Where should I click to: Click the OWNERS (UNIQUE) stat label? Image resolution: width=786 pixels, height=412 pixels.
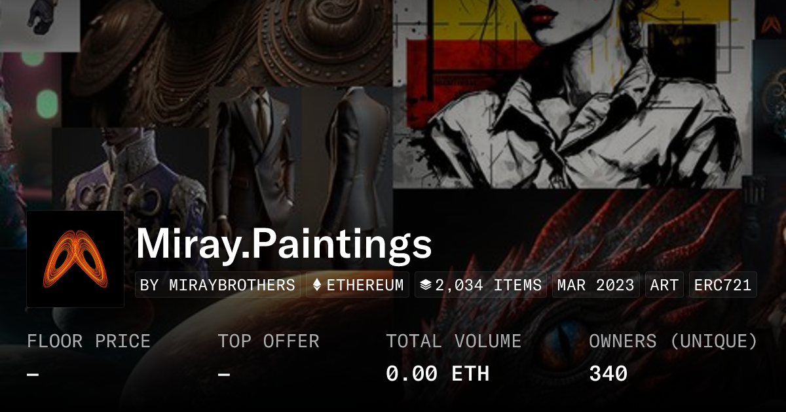(673, 341)
